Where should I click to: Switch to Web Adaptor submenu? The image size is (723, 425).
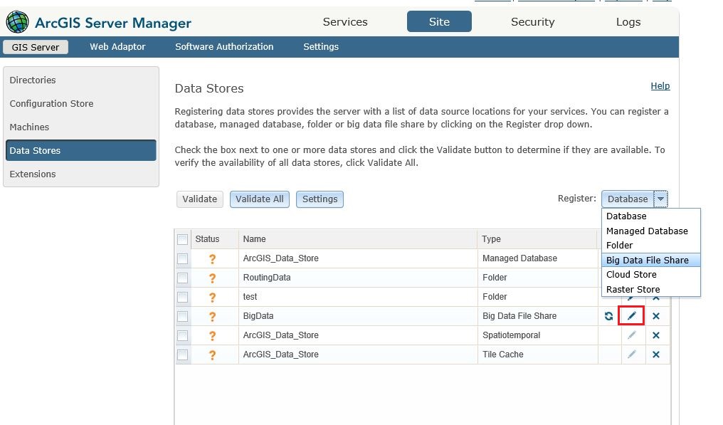coord(117,47)
